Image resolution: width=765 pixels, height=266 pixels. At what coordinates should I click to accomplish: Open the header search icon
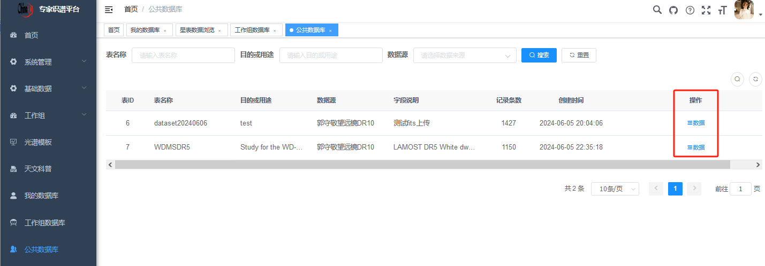click(657, 10)
